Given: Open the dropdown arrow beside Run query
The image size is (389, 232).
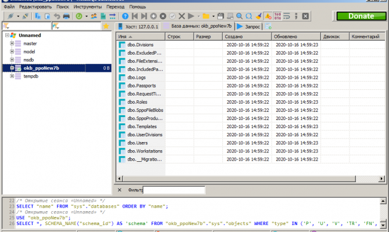Looking at the screenshot, I should [x=199, y=16].
